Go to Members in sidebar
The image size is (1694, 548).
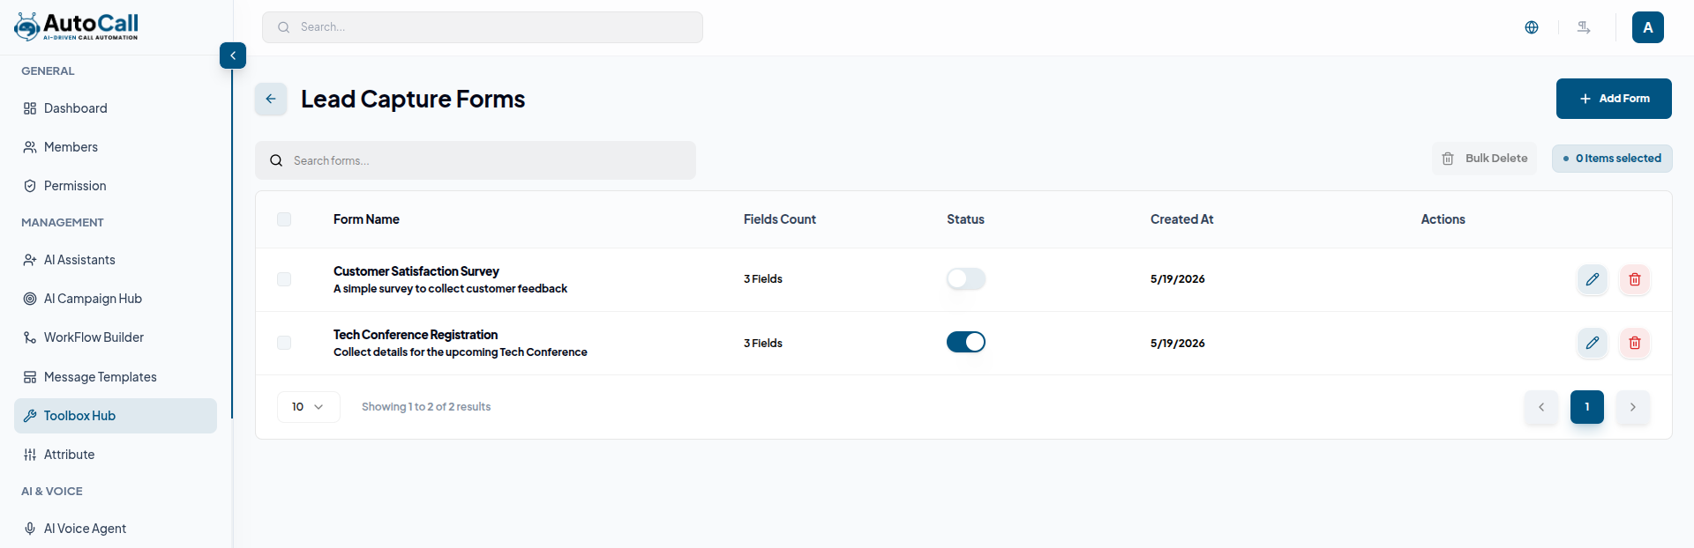116,147
